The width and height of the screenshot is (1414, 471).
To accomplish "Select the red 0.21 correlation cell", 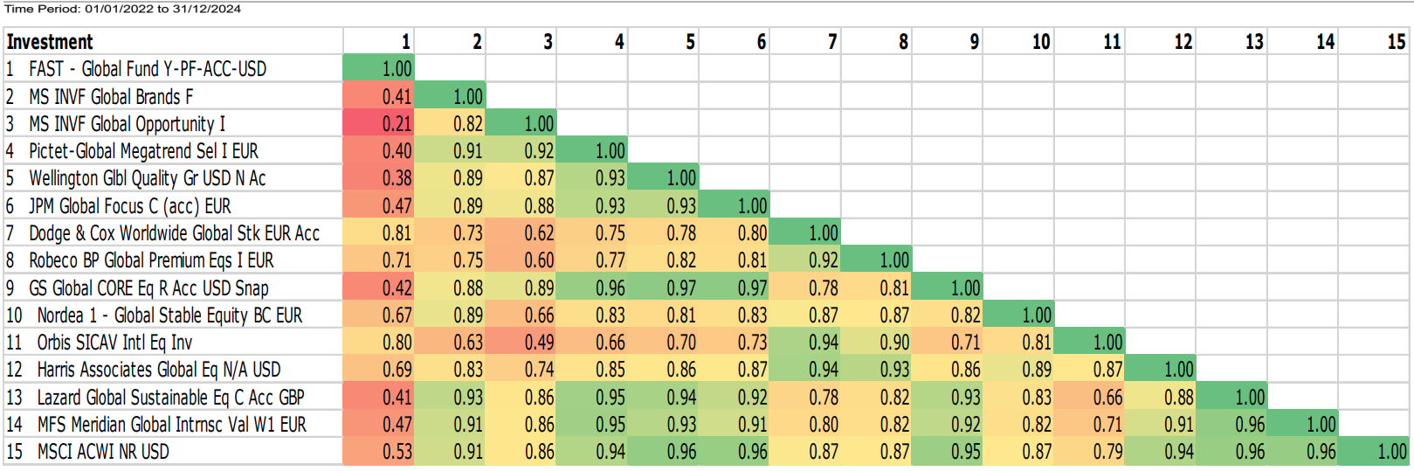I will click(x=396, y=124).
